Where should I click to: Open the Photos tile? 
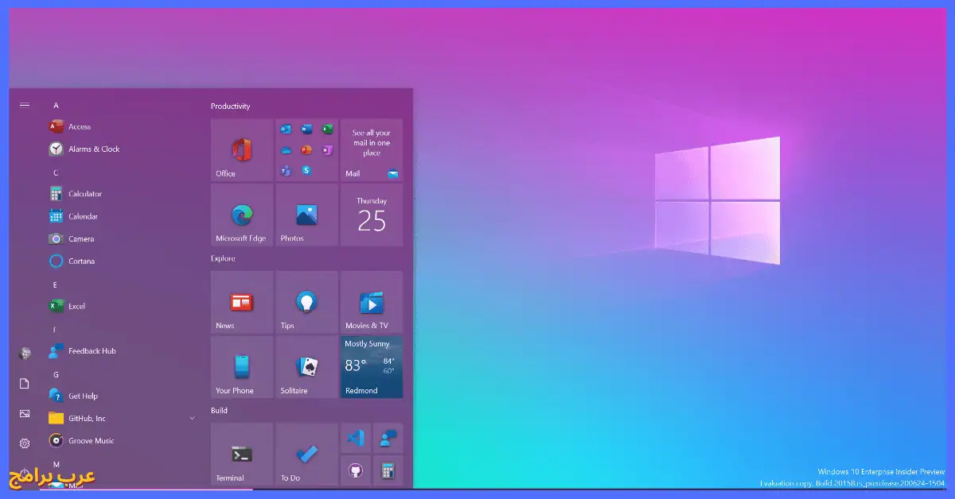click(306, 215)
